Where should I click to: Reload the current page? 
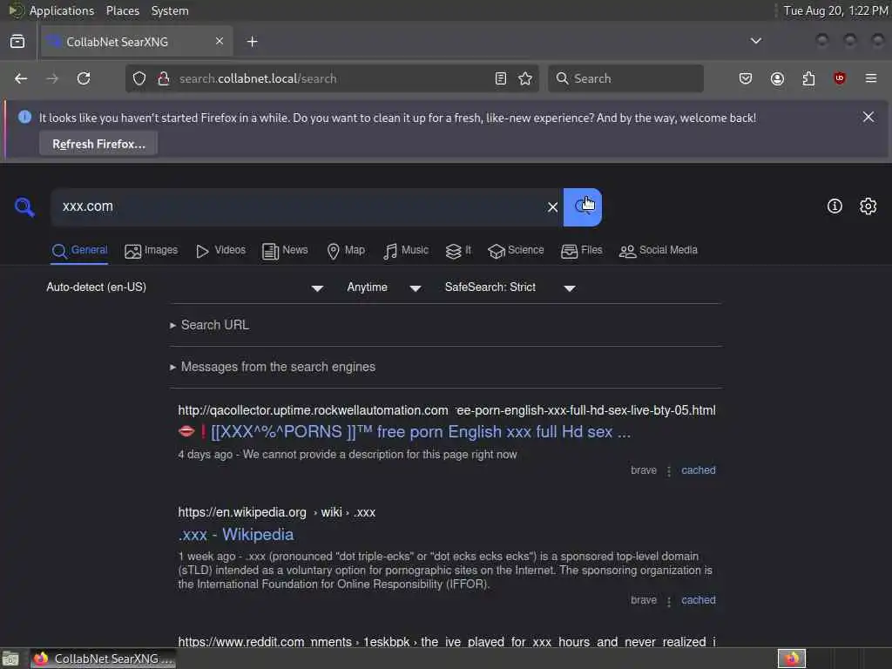click(84, 78)
